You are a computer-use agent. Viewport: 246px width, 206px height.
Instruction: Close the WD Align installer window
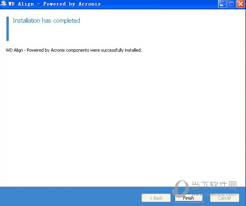click(x=240, y=4)
